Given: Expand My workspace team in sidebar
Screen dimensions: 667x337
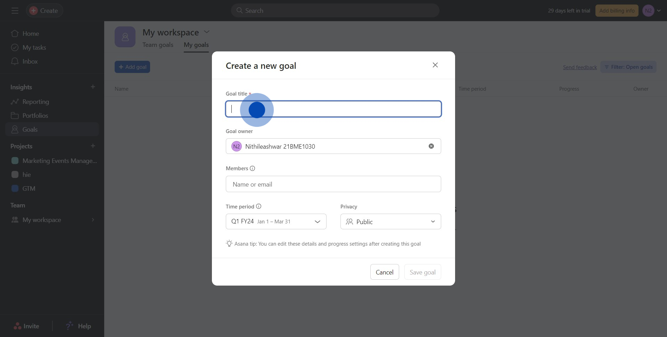Looking at the screenshot, I should pyautogui.click(x=93, y=220).
